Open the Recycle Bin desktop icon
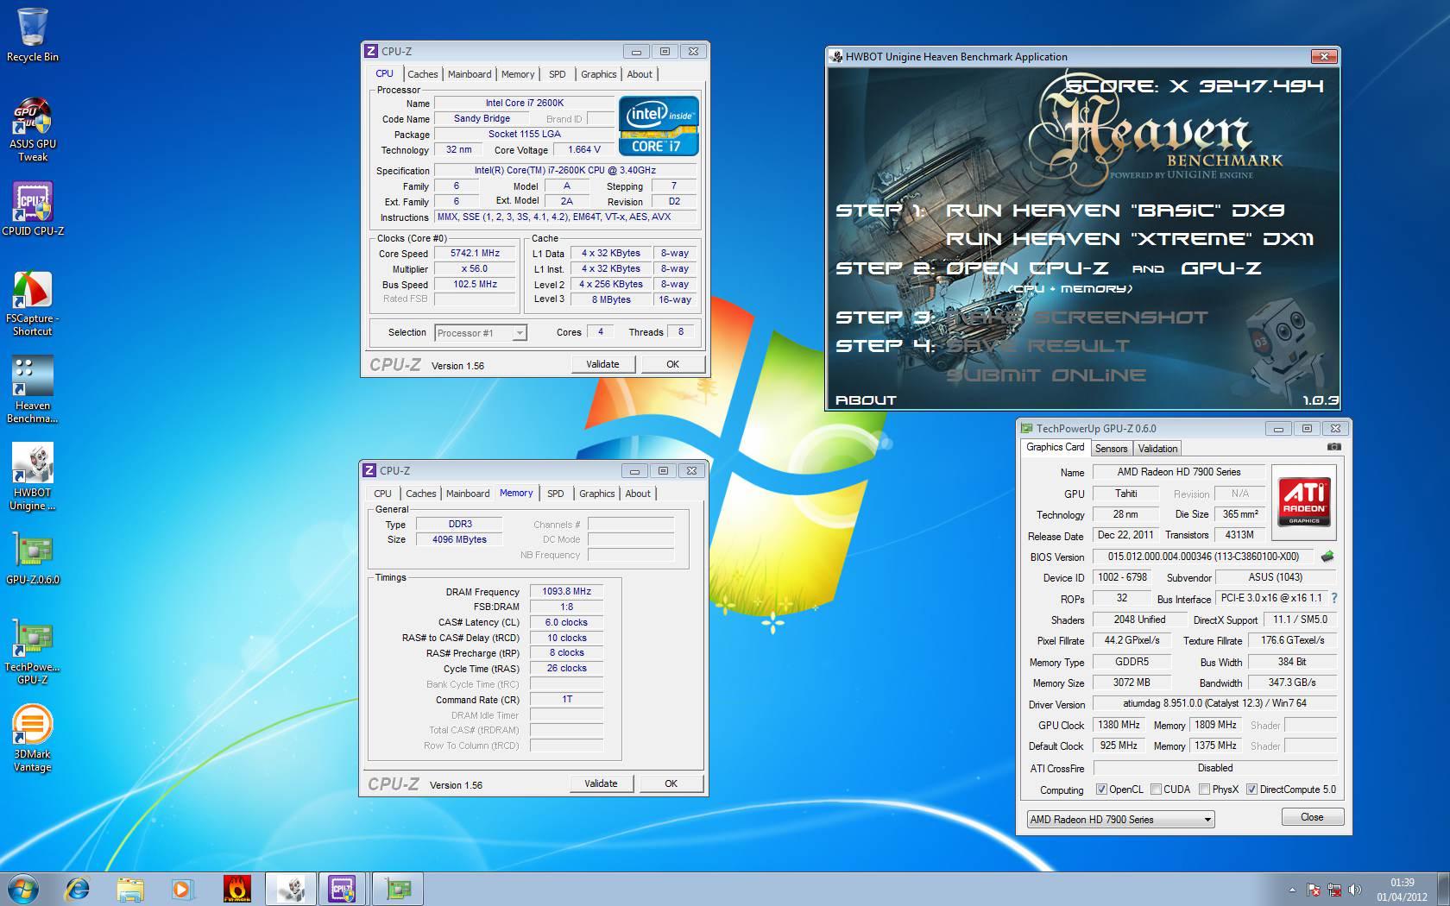This screenshot has height=906, width=1450. pyautogui.click(x=33, y=35)
